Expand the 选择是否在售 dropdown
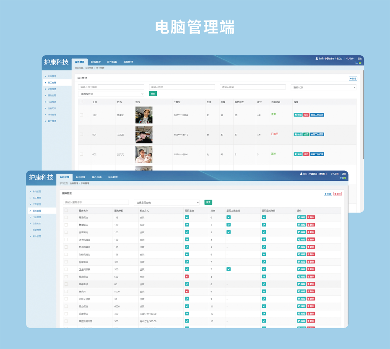 coord(167,202)
